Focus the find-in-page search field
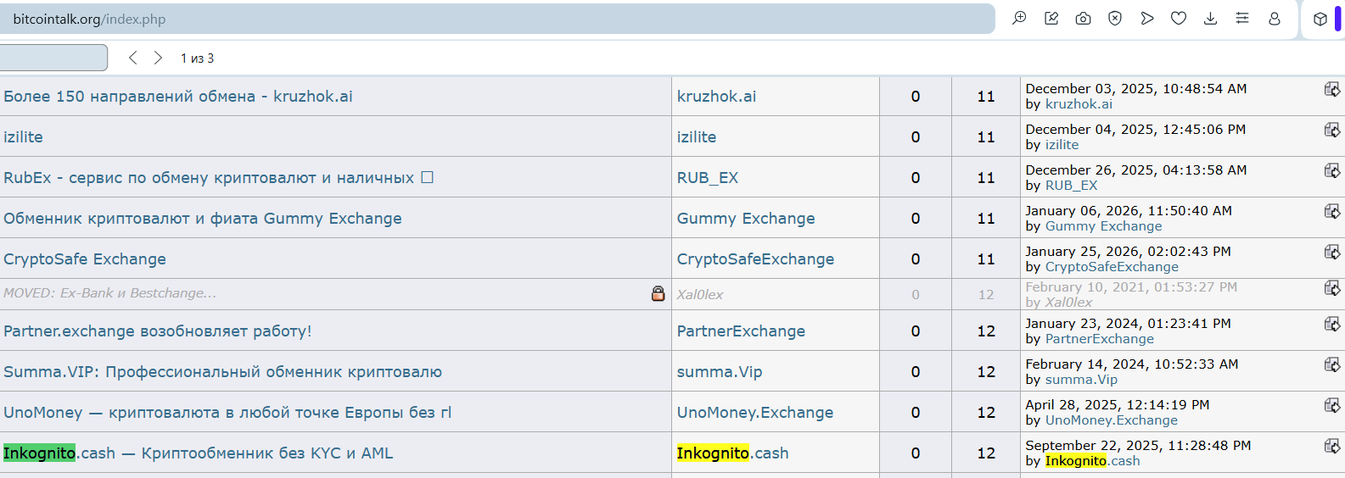1345x478 pixels. 53,58
